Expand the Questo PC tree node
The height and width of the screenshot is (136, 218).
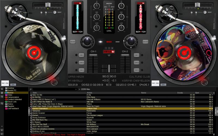tap(4, 90)
